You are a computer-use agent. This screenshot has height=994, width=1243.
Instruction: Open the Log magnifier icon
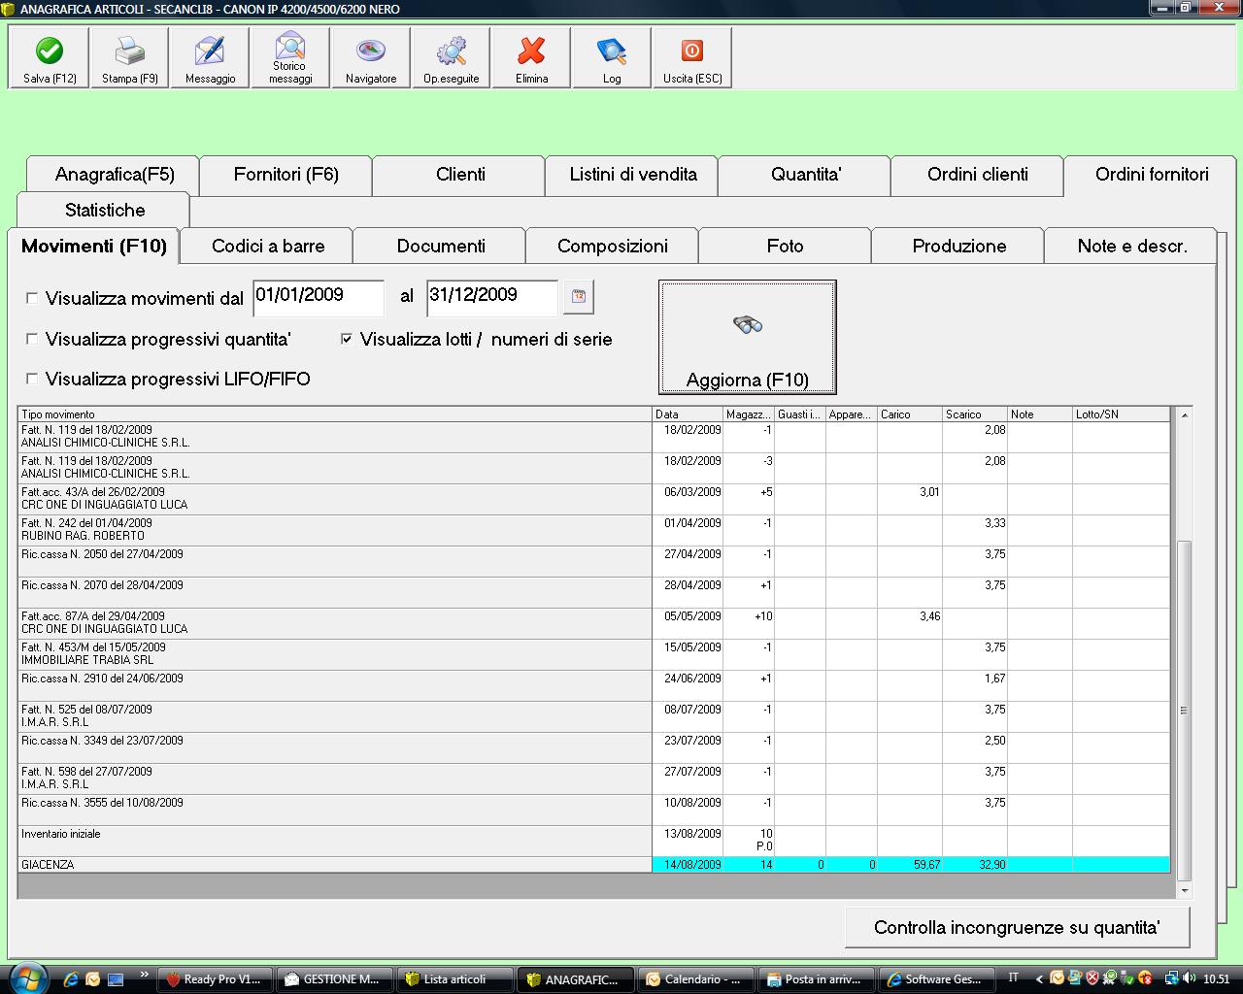pos(612,57)
